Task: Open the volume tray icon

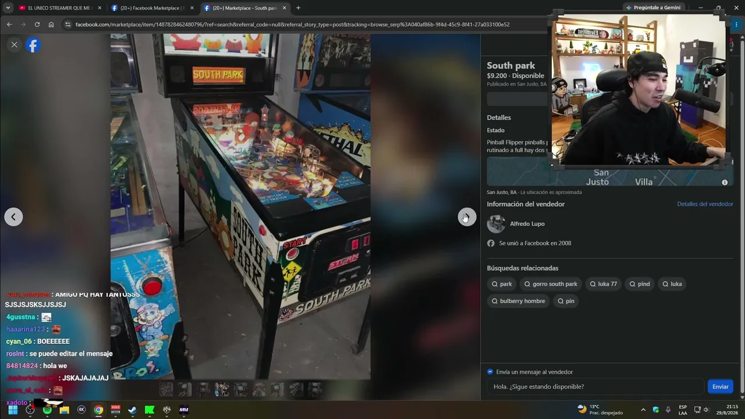Action: pyautogui.click(x=706, y=410)
